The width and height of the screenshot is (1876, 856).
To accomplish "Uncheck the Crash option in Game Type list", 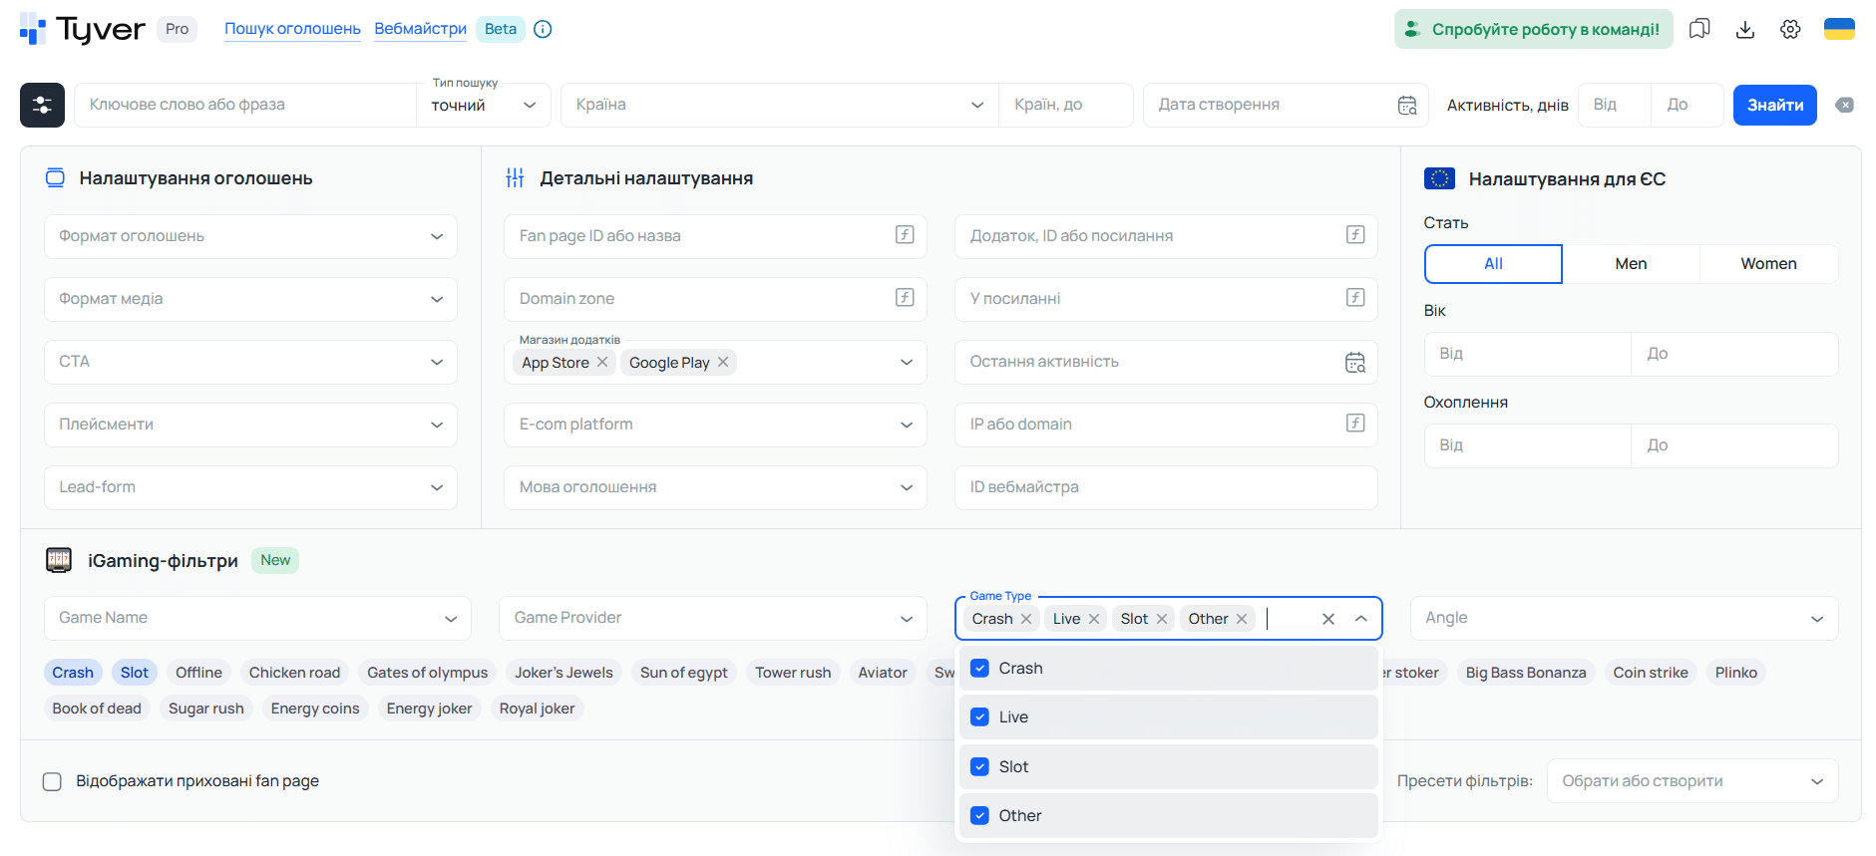I will click(980, 668).
